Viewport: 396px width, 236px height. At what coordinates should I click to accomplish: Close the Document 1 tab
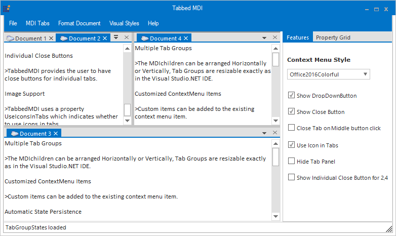pyautogui.click(x=51, y=38)
